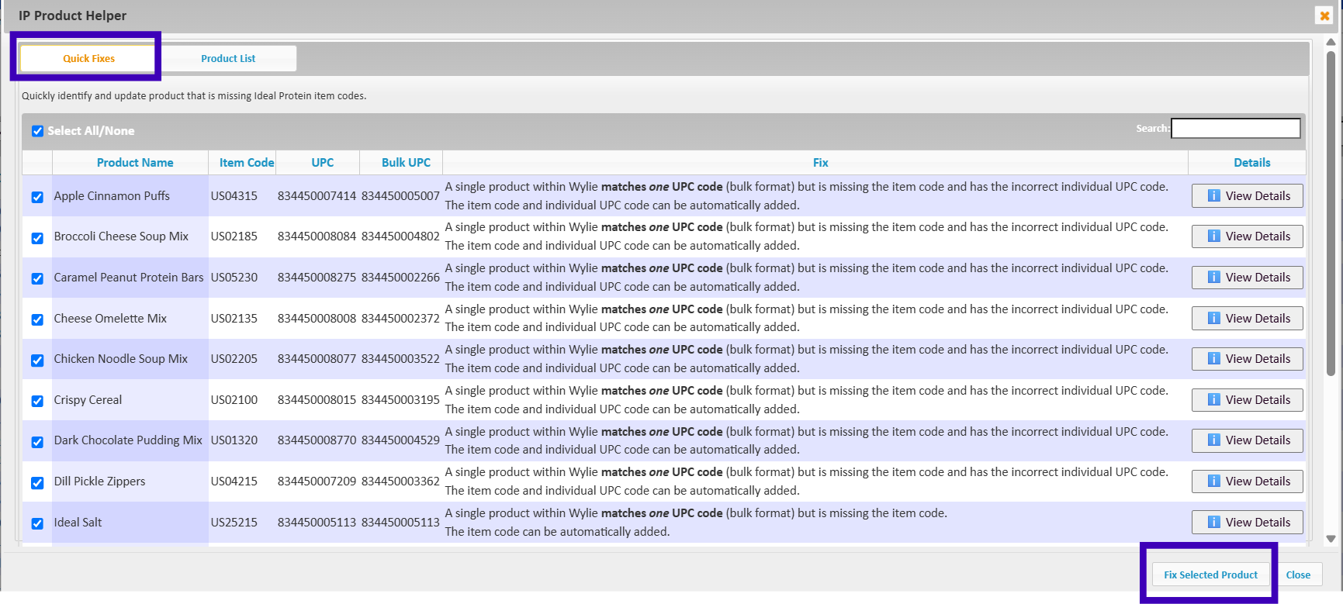
Task: Sort by the Item Code column header
Action: 246,163
